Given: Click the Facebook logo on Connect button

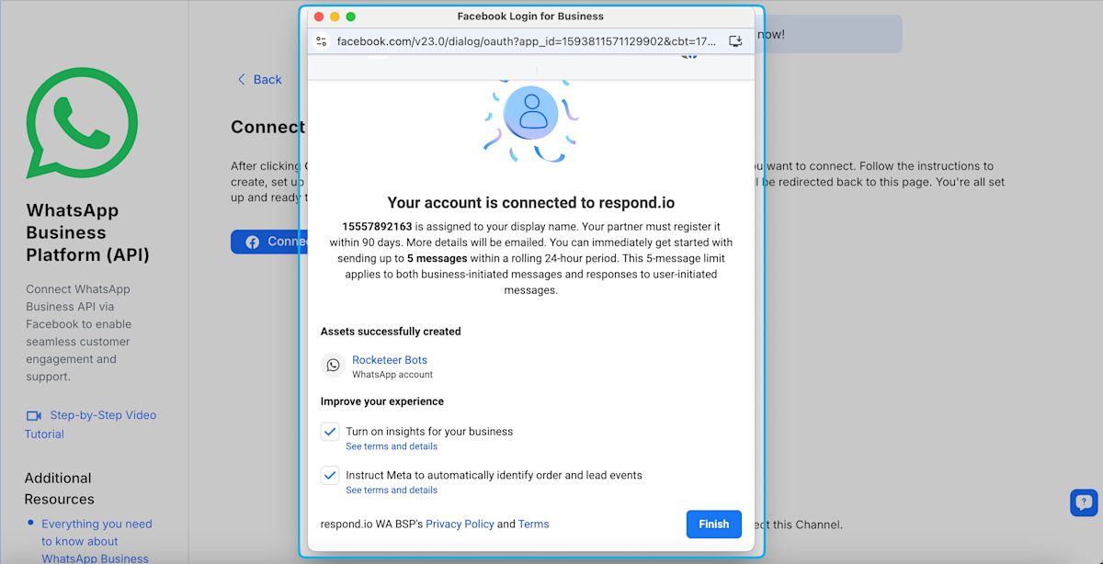Looking at the screenshot, I should tap(252, 243).
